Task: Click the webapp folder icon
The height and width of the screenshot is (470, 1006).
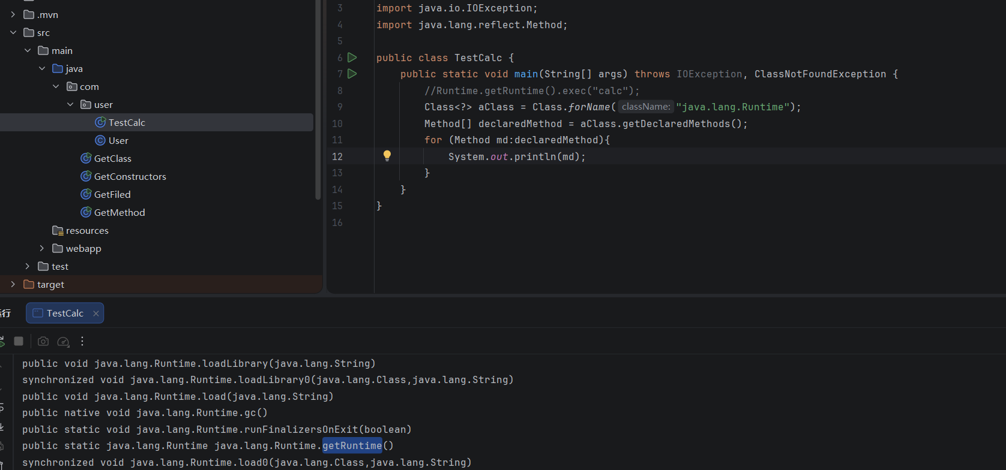Action: tap(58, 248)
